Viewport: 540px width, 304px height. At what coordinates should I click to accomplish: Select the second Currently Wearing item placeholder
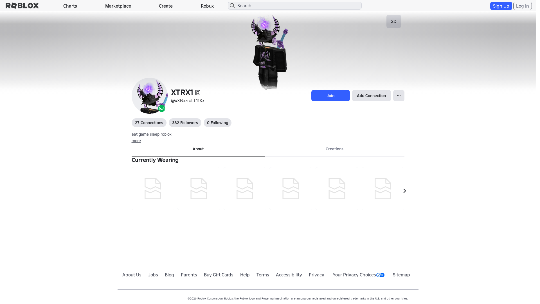pos(199,189)
